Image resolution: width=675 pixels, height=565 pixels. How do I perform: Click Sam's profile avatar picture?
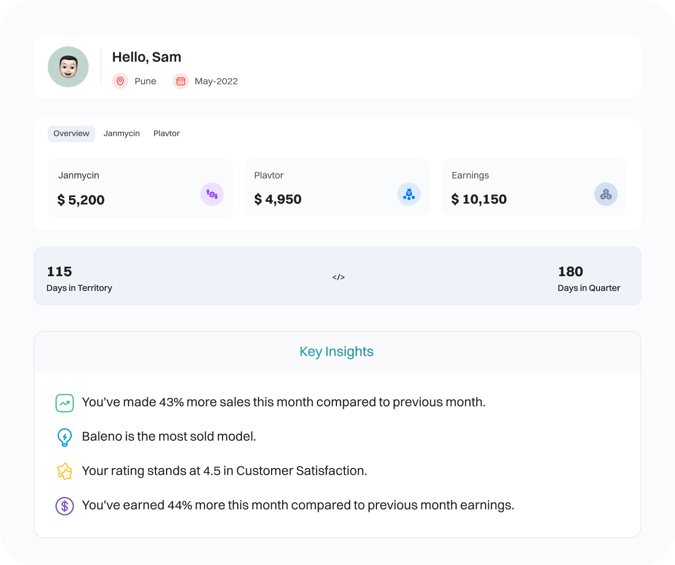(x=68, y=67)
